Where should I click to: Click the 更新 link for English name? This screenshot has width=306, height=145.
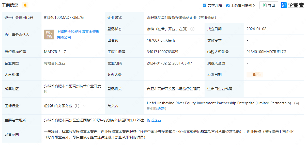point(161,109)
